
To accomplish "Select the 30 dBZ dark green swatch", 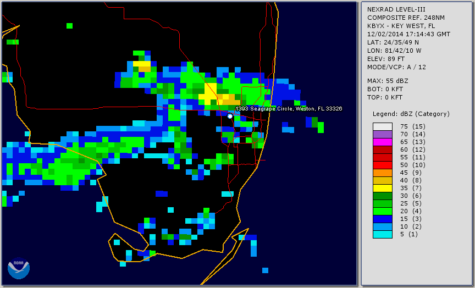I will (382, 196).
